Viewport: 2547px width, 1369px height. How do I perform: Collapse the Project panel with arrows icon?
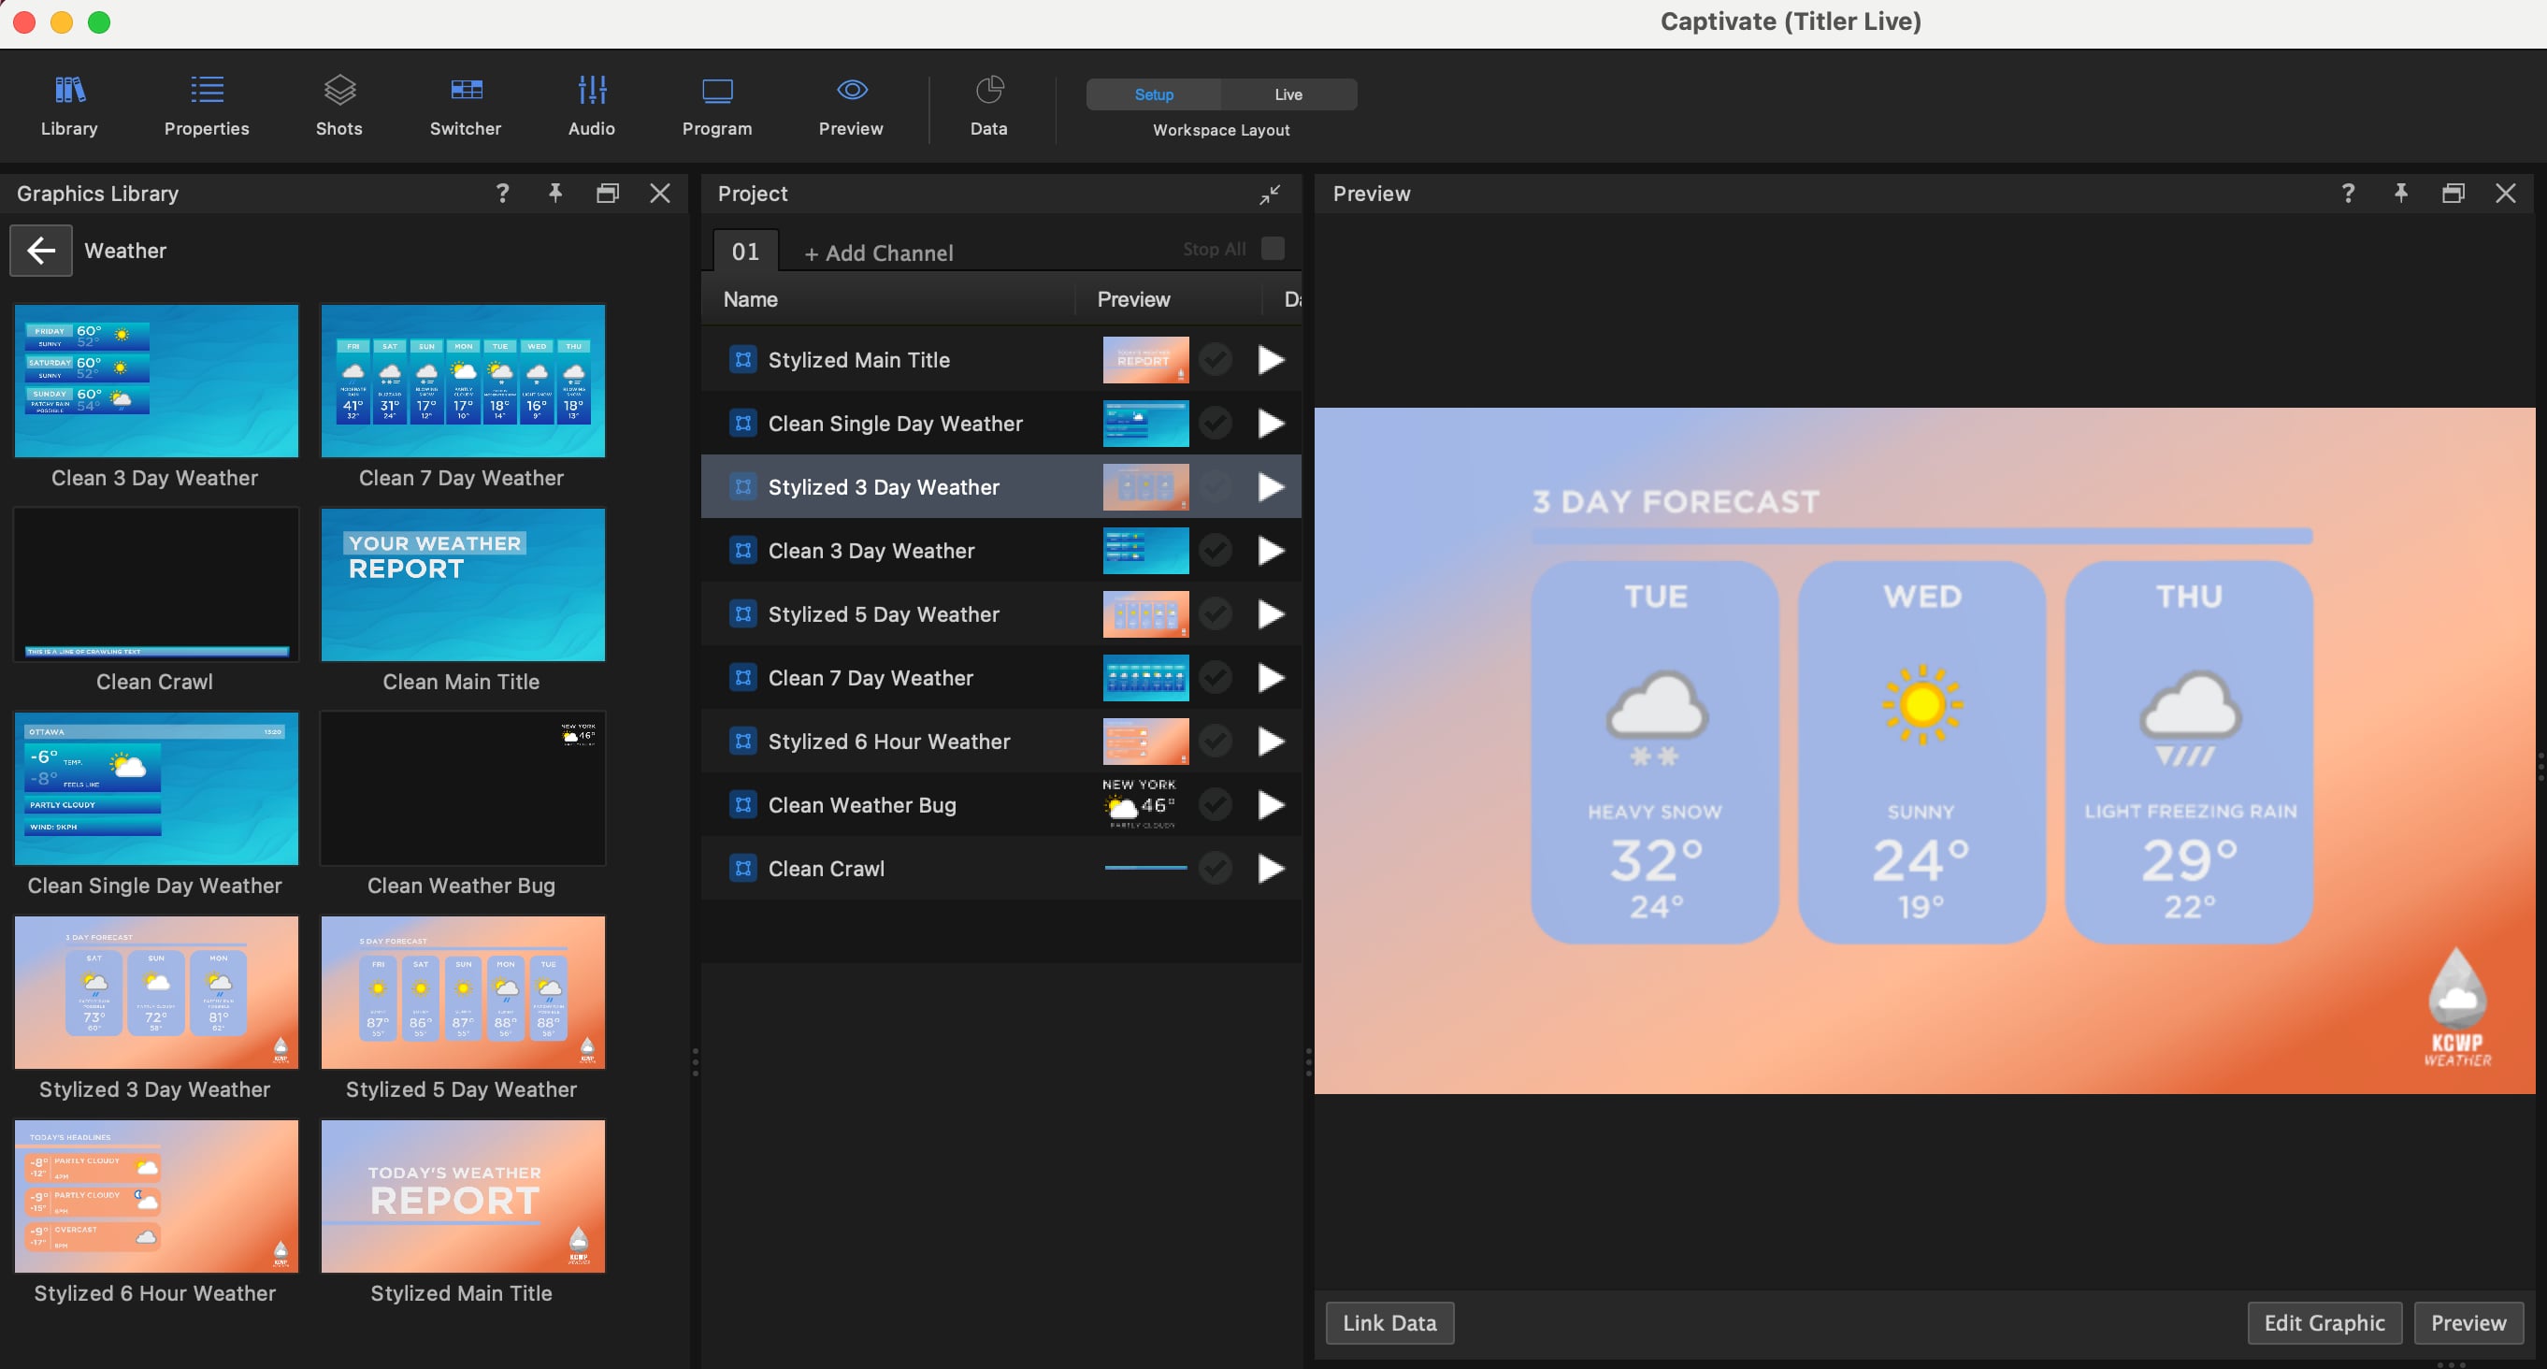pos(1270,194)
